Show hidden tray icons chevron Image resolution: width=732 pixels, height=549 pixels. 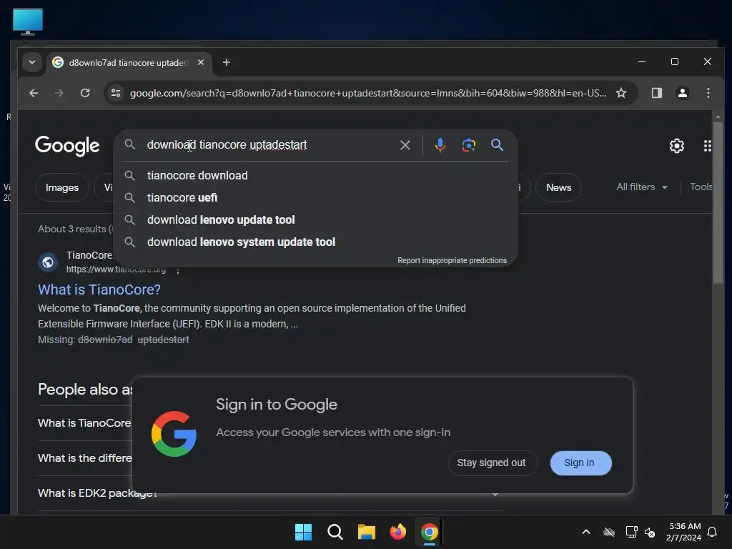click(586, 532)
